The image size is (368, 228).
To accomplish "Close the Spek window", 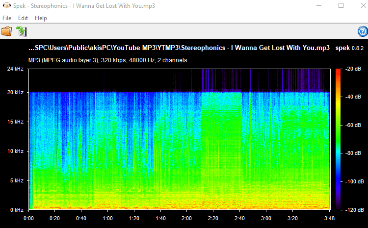I will 360,6.
